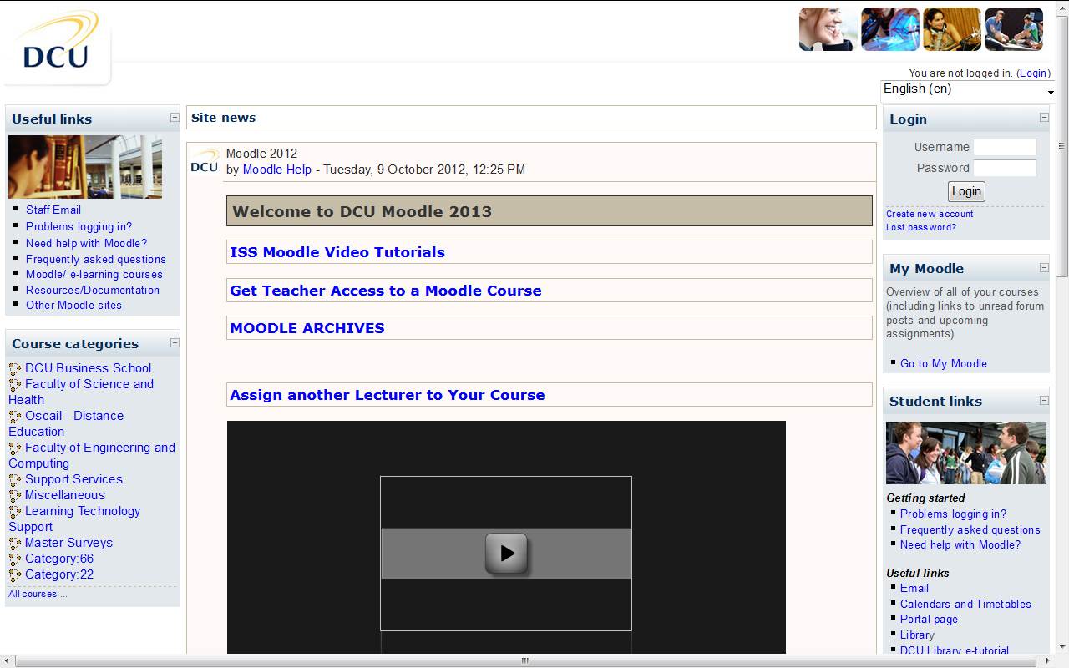This screenshot has width=1069, height=668.
Task: Open Frequently asked questions in left block
Action: point(96,259)
